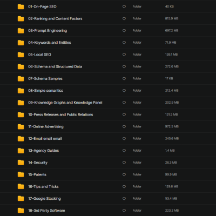Click folder icon of 13-Agency Guides
This screenshot has height=216, width=216.
pos(21,151)
